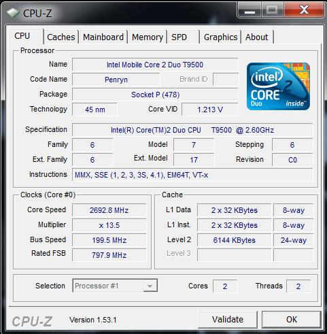
Task: Click the CPU-Z logo at bottom left
Action: [x=32, y=321]
